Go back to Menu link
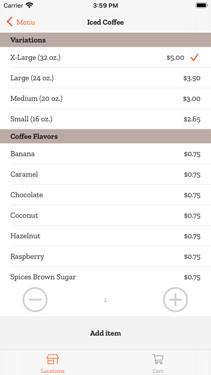This screenshot has width=211, height=375. [x=26, y=22]
